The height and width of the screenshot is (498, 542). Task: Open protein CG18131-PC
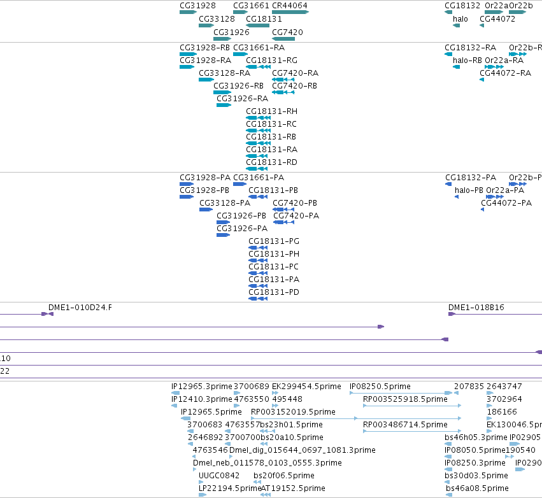tap(258, 273)
